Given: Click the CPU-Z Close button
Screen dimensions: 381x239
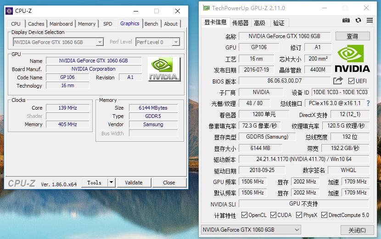Looking at the screenshot, I should tap(169, 183).
